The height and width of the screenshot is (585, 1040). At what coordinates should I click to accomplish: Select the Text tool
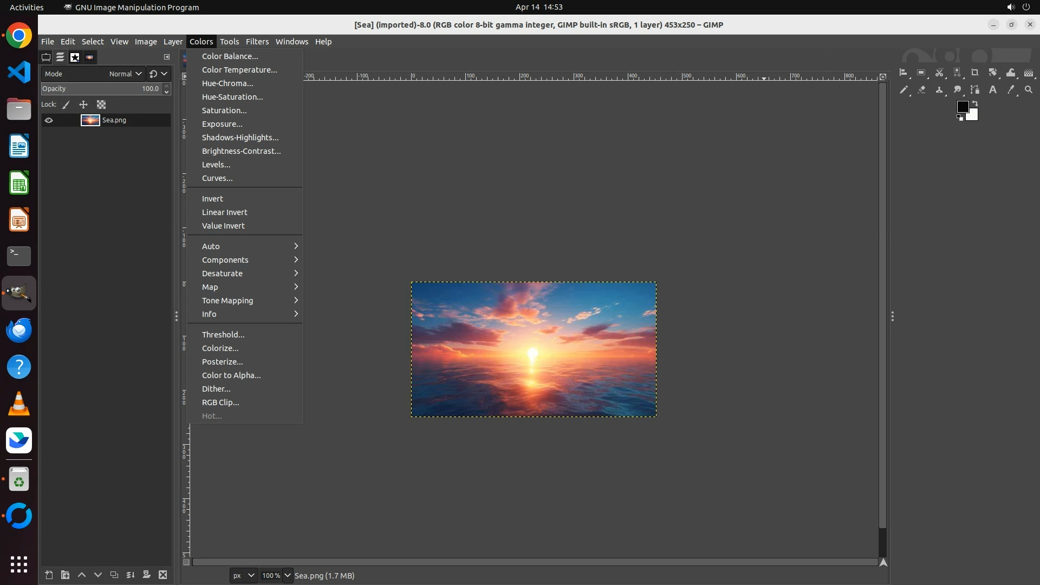click(993, 90)
